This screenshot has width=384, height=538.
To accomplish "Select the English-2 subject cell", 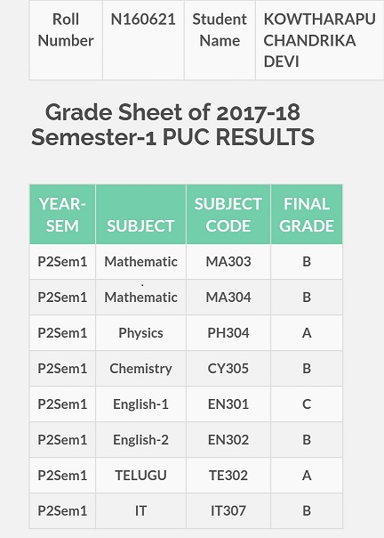I will click(x=140, y=440).
